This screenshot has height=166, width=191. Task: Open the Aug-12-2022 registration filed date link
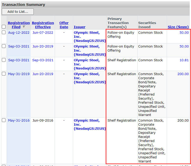(x=19, y=33)
